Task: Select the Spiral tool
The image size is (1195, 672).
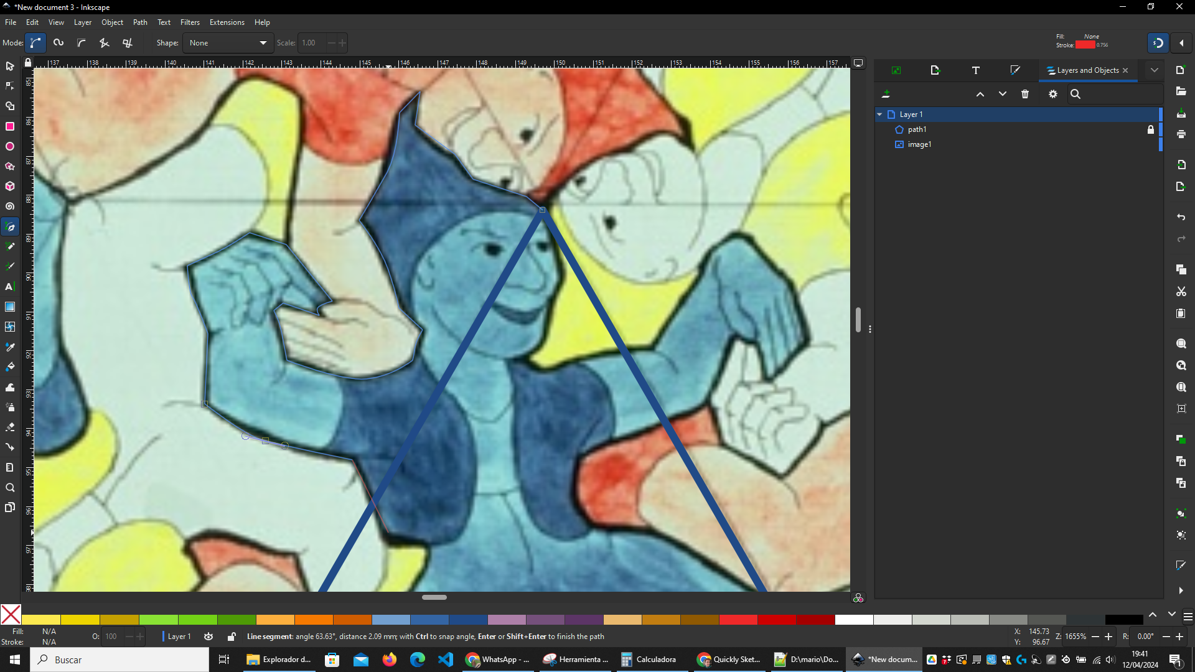Action: (x=10, y=206)
